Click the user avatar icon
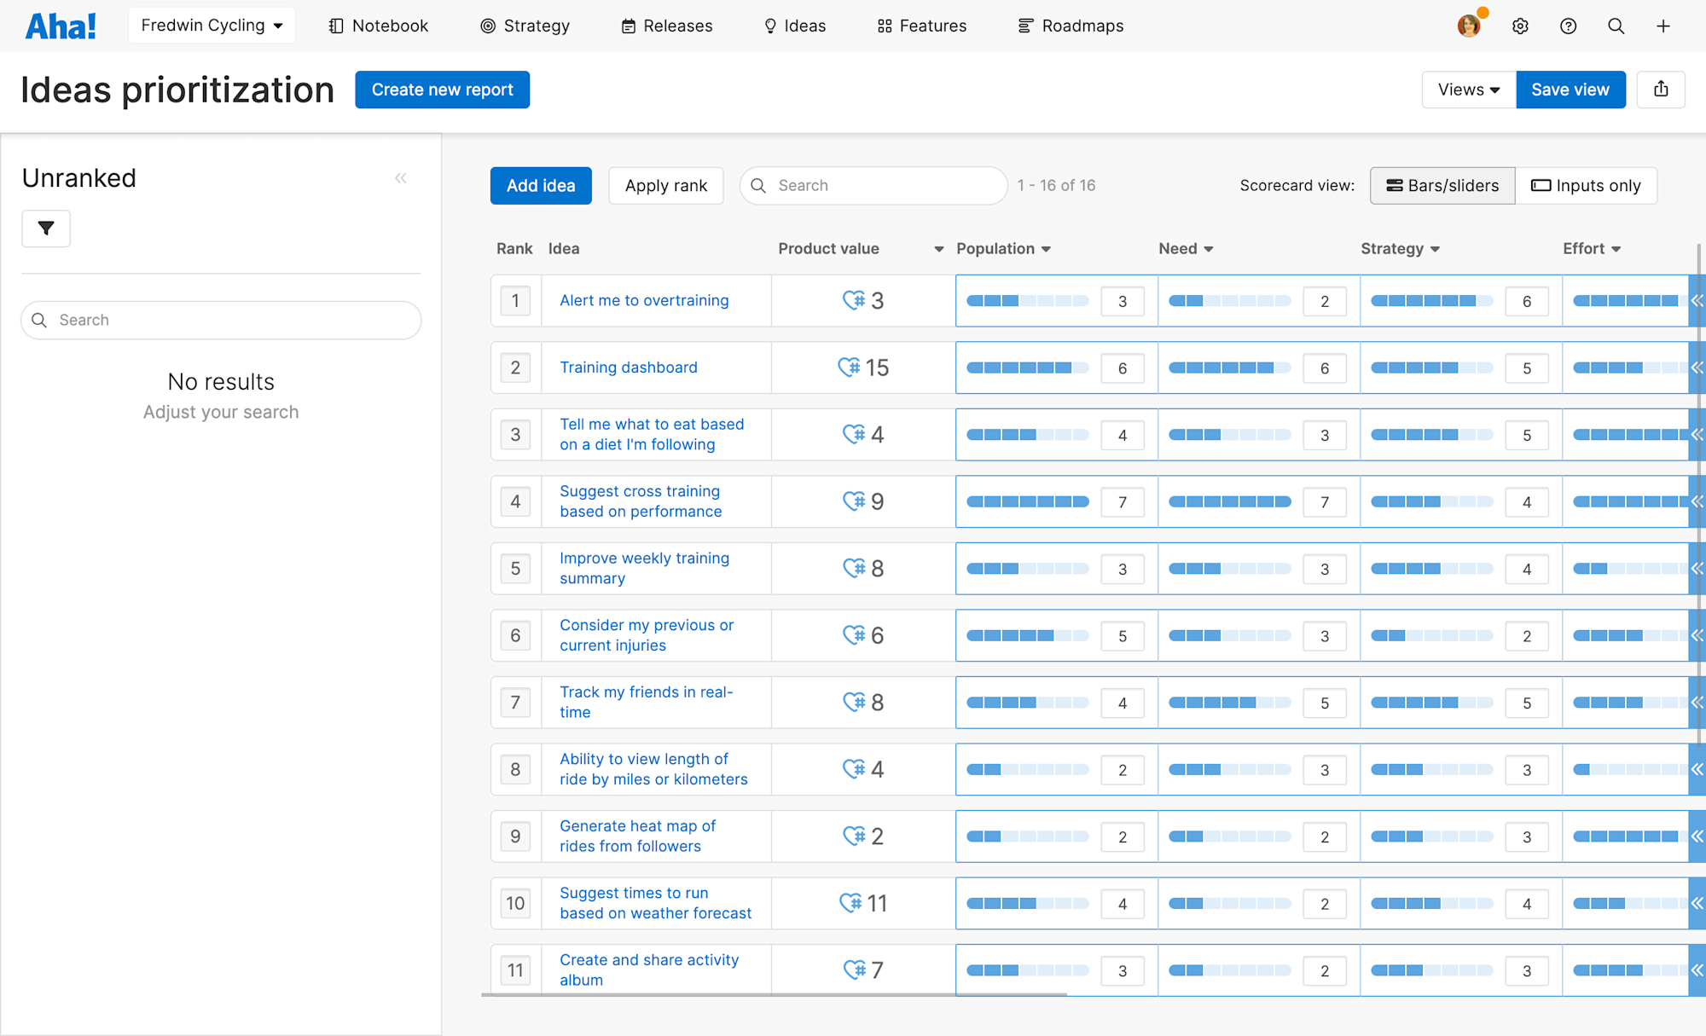The image size is (1706, 1036). 1469,26
